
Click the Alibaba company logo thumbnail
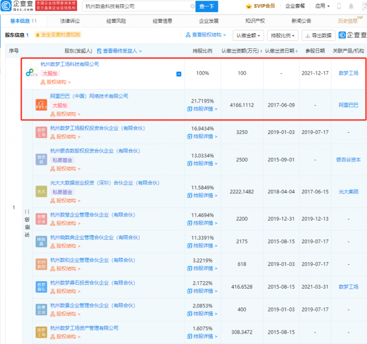[x=41, y=105]
